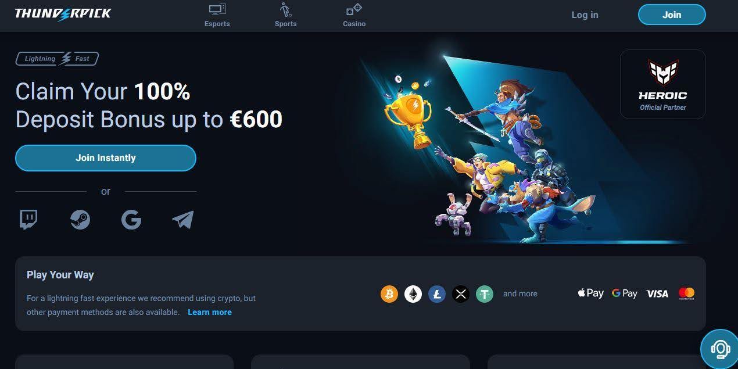The height and width of the screenshot is (369, 738).
Task: Open the Heroic Official Partner card
Action: coord(663,84)
